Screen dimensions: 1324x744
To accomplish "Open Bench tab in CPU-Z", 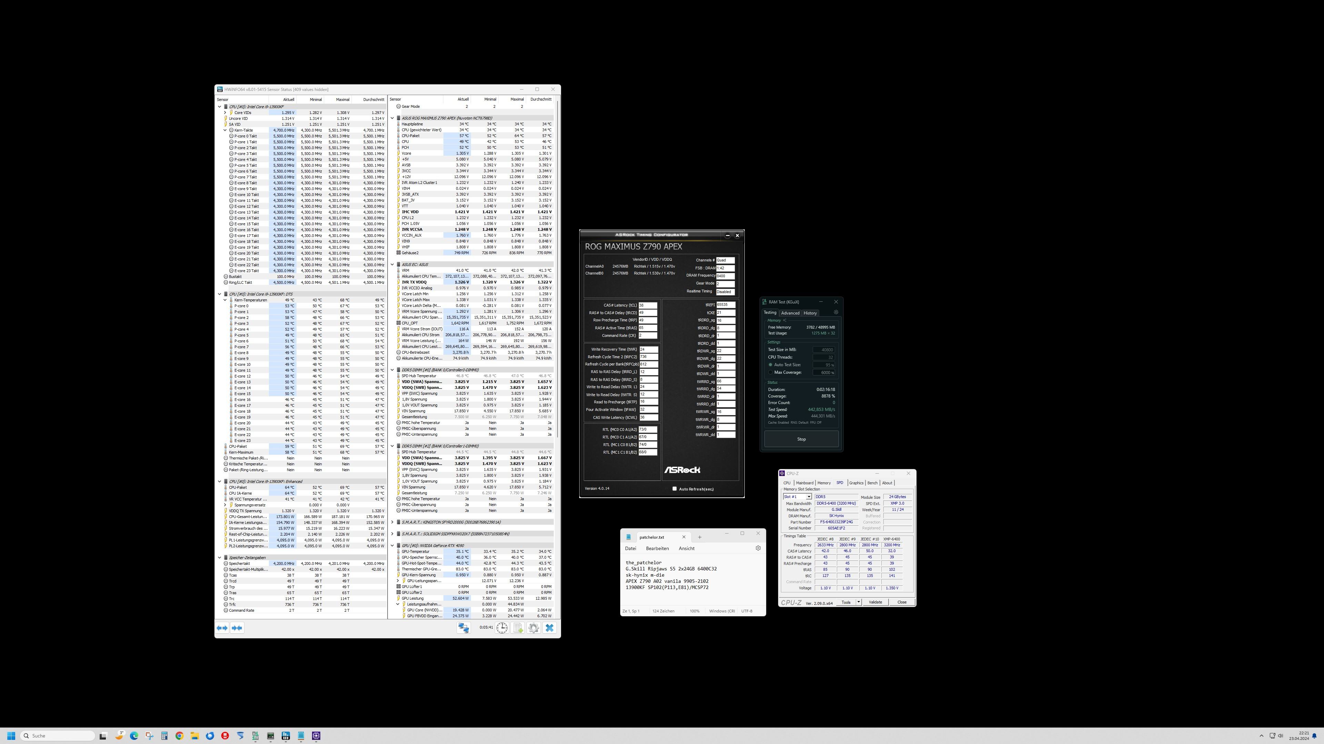I will (x=872, y=483).
